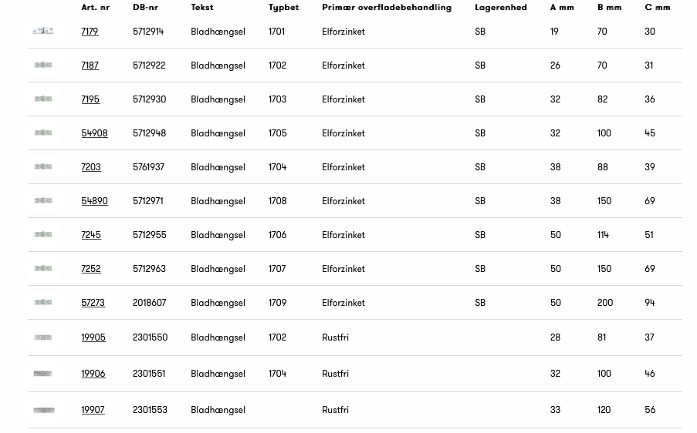Image resolution: width=697 pixels, height=433 pixels.
Task: Open article 54908 details
Action: 94,133
